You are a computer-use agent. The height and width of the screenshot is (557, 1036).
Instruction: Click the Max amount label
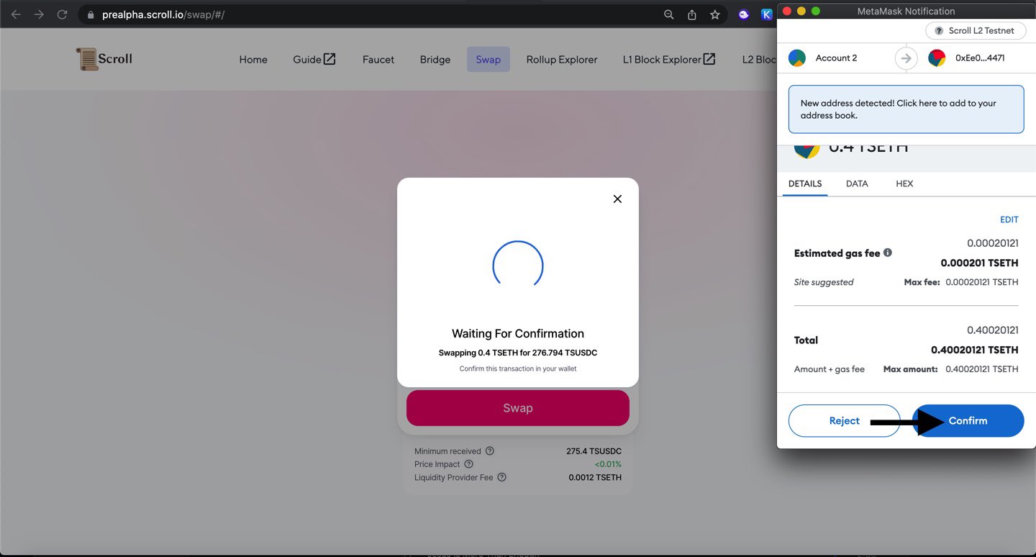911,369
